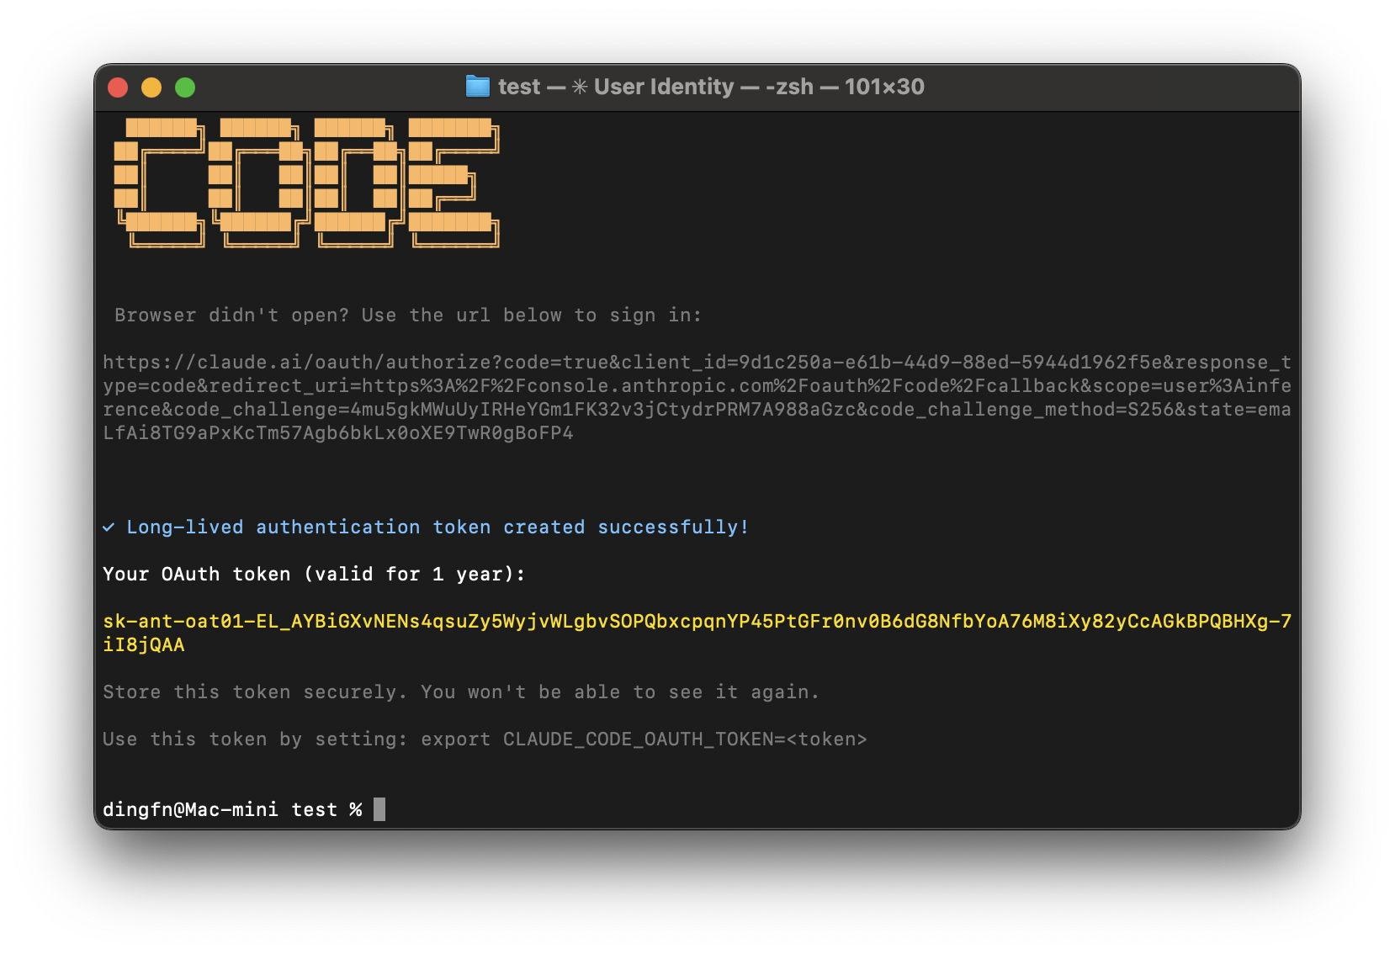This screenshot has height=954, width=1395.
Task: Click the token's wrapped ending 'iI8jQAA'
Action: tap(144, 645)
